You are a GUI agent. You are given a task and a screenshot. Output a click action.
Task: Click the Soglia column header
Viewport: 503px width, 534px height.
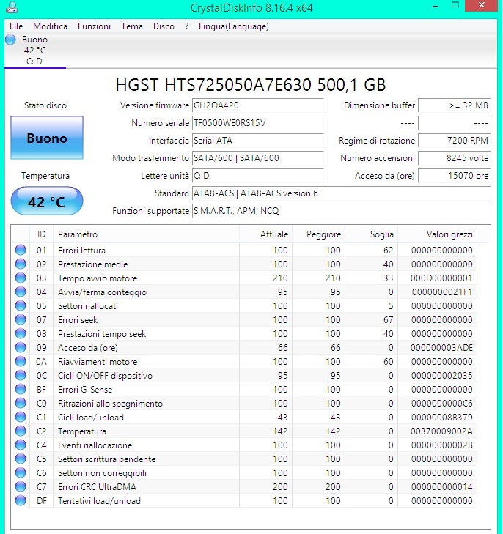[371, 234]
